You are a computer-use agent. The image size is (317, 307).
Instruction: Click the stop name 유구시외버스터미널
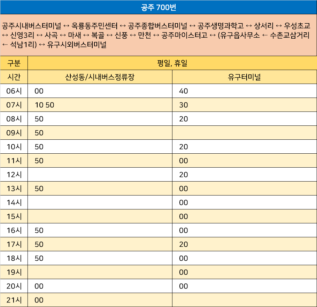pos(77,45)
